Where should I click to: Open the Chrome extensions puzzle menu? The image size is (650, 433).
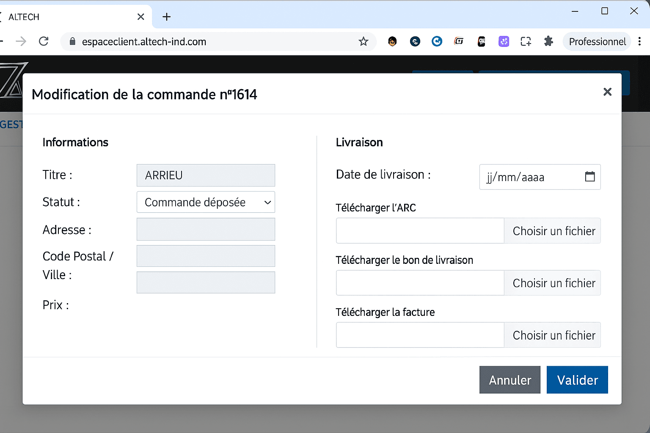pyautogui.click(x=548, y=41)
